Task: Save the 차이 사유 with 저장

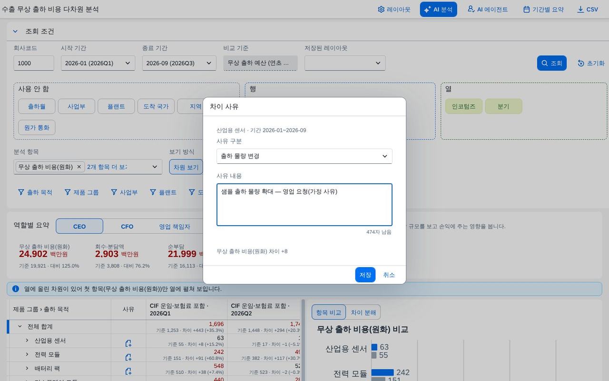Action: pos(365,275)
